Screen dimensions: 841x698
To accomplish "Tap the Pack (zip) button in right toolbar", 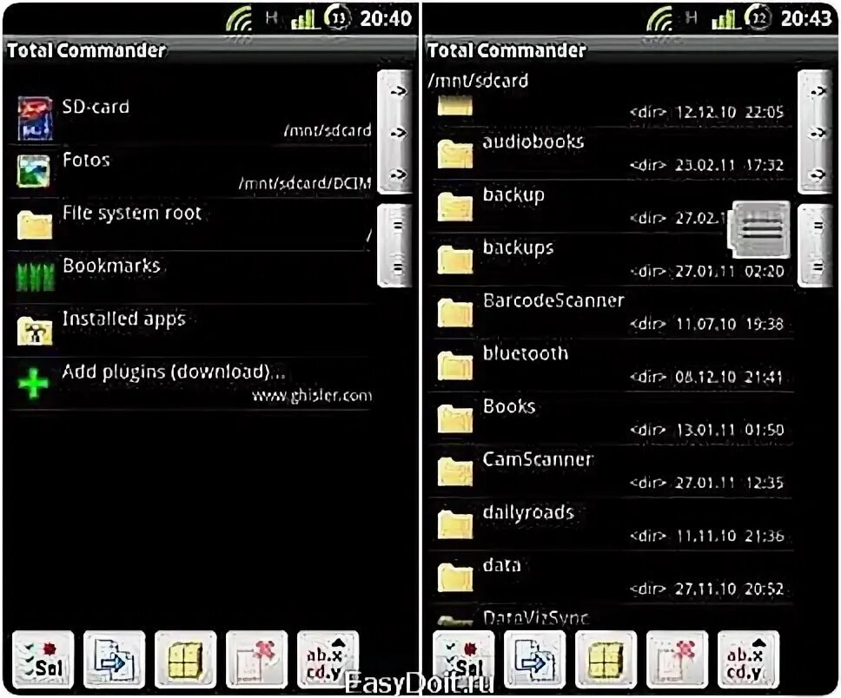I will (606, 660).
